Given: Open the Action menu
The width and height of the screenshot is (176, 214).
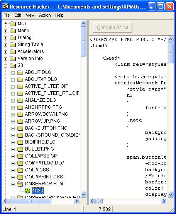Looking at the screenshot, I should click(x=45, y=15).
